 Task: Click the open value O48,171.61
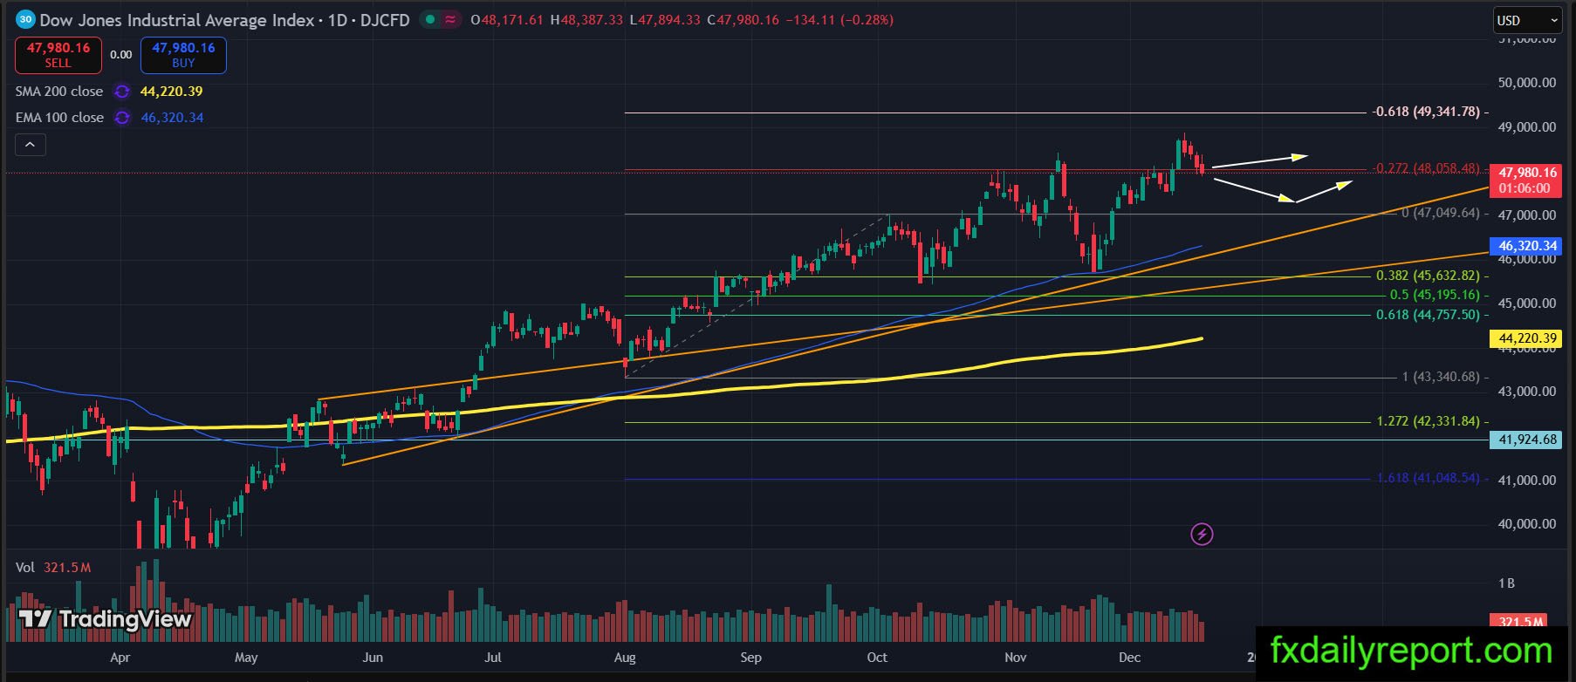(507, 20)
